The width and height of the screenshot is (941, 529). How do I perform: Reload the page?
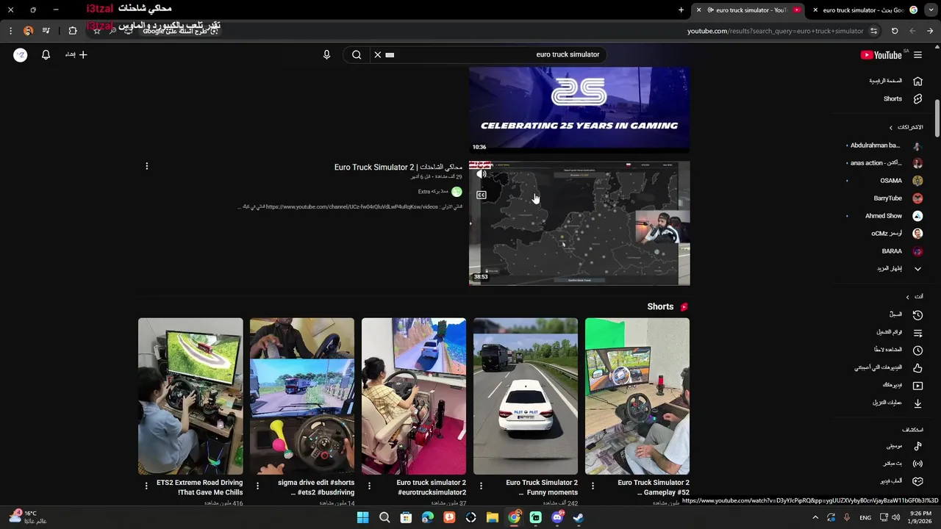point(895,31)
